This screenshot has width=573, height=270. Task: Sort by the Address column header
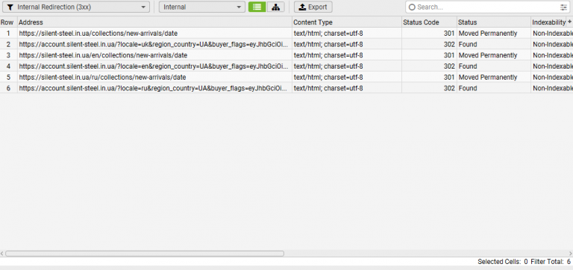(154, 22)
